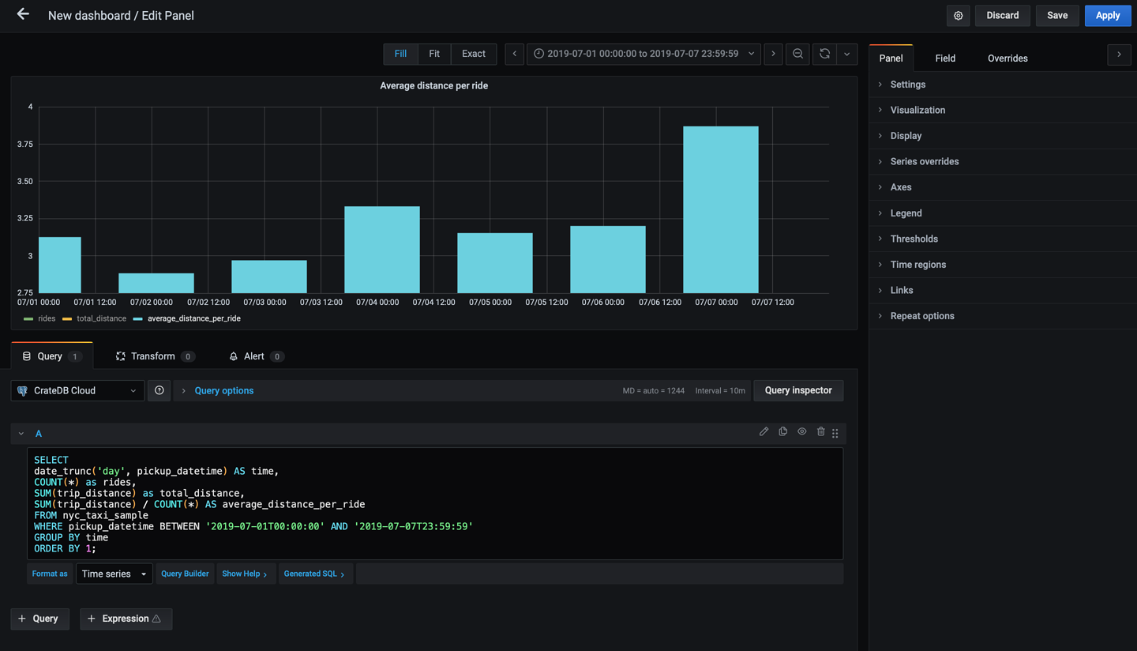Screen dimensions: 1137x651
Task: Open the Alert tab
Action: point(255,356)
